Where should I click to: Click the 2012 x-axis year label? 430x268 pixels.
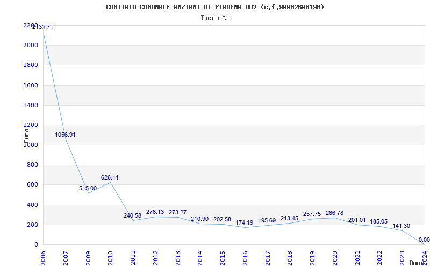click(x=155, y=258)
